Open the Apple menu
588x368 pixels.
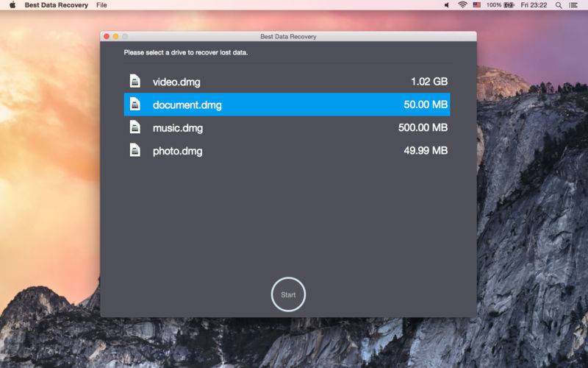12,5
